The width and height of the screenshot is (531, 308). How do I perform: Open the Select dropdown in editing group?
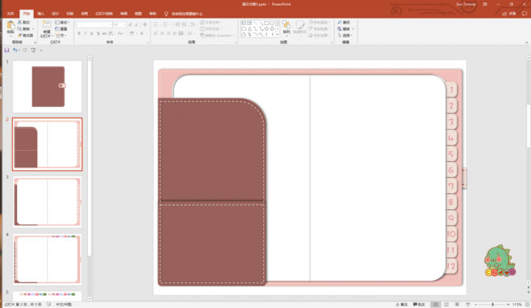[345, 35]
